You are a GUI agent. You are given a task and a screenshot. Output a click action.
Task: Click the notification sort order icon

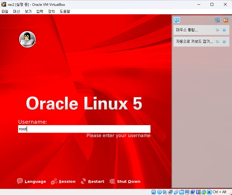[217, 20]
